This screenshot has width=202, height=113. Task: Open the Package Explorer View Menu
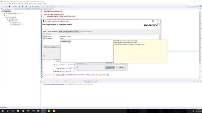tap(33, 9)
